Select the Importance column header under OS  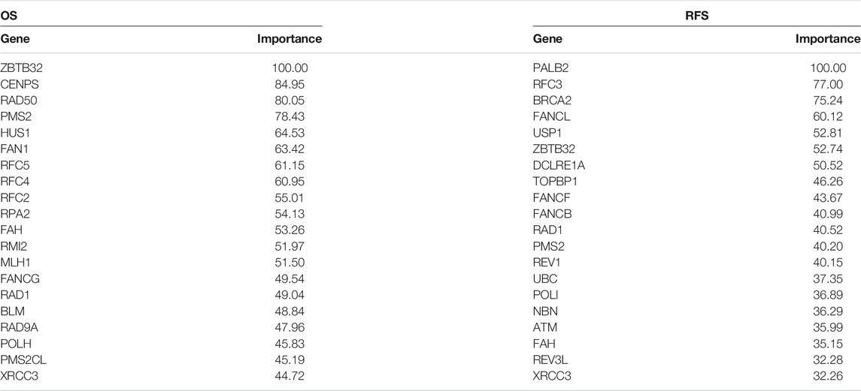[x=290, y=39]
